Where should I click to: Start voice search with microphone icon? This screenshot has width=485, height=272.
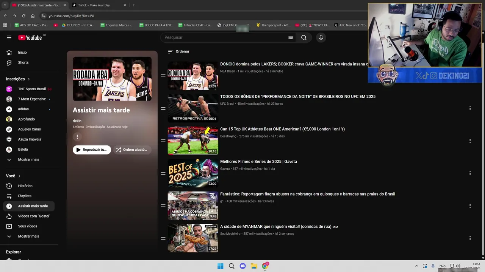321,37
